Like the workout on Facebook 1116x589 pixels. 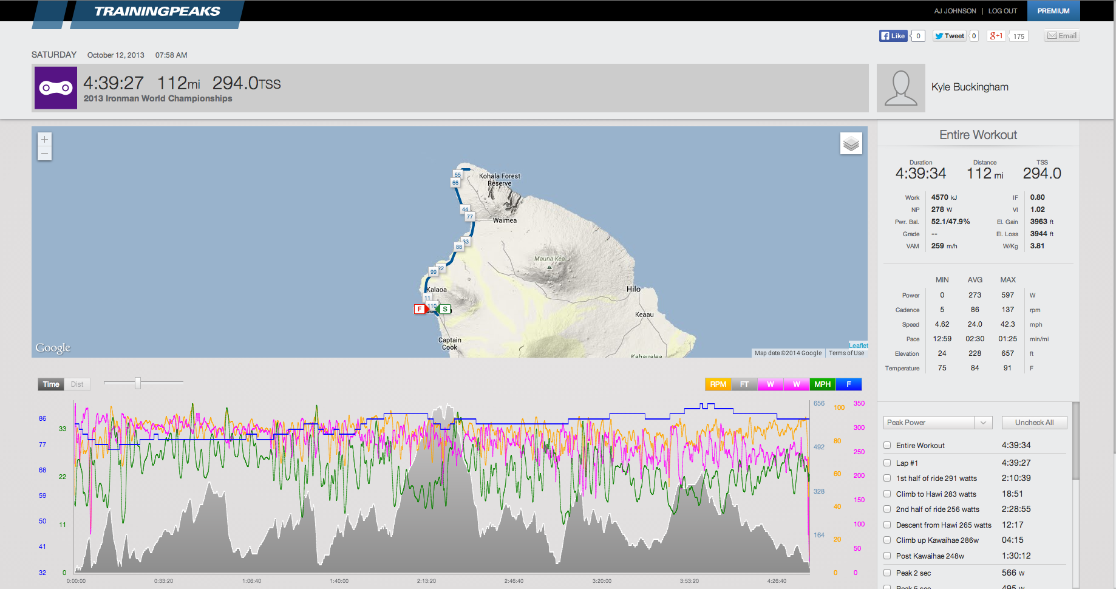(893, 36)
